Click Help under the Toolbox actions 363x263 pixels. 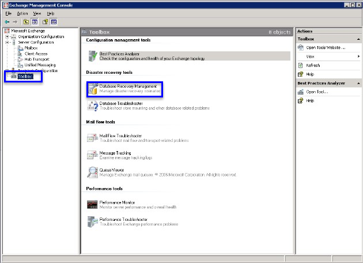310,74
